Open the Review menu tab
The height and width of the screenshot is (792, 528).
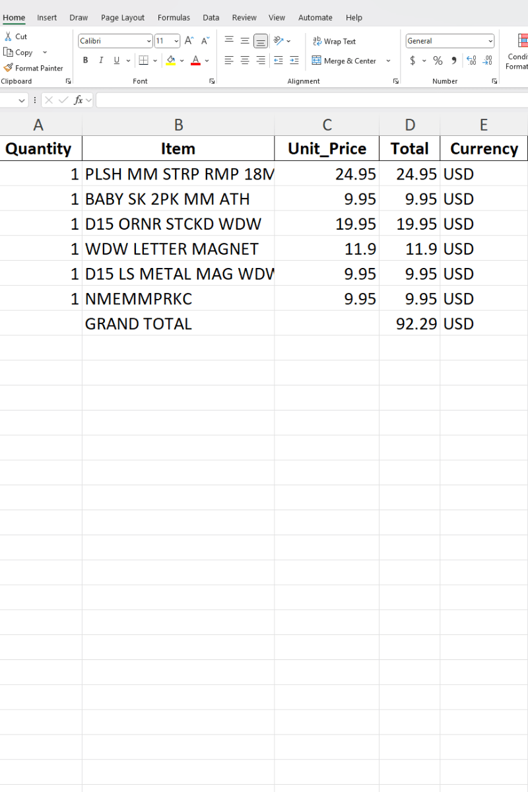[245, 18]
